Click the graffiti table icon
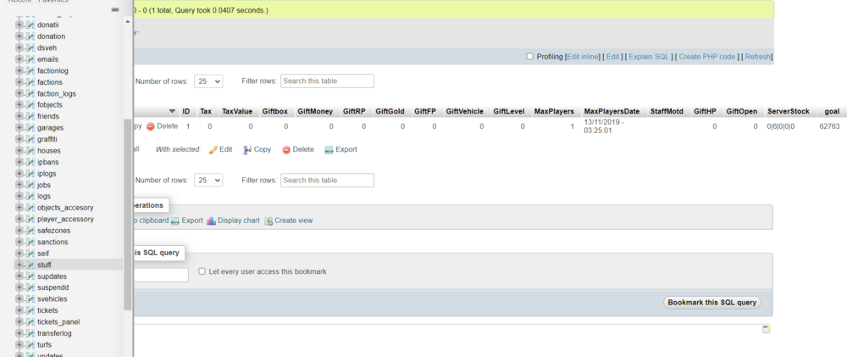Screen dimensions: 847x357 click(x=30, y=139)
